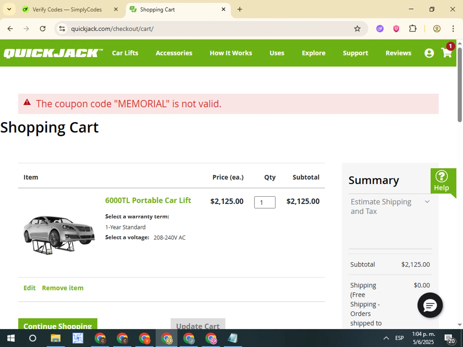
Task: Click the page vertical scrollbar thumb
Action: pyautogui.click(x=460, y=85)
